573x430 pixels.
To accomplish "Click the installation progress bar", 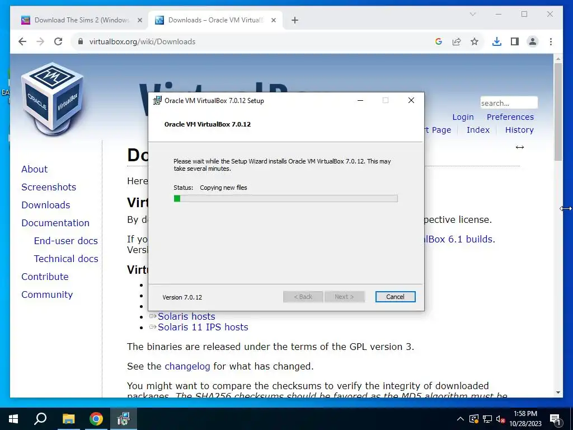I will 285,199.
